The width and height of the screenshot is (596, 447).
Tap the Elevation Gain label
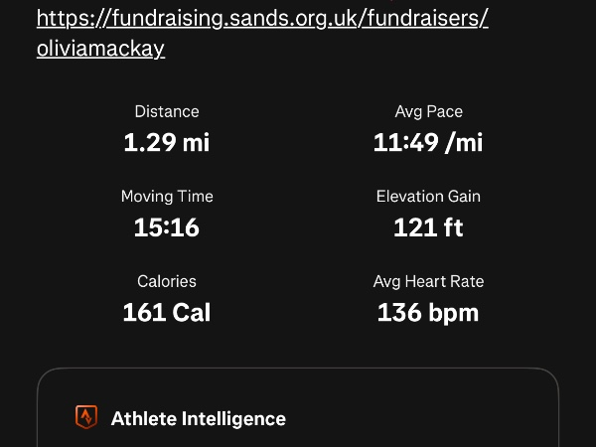click(x=428, y=197)
